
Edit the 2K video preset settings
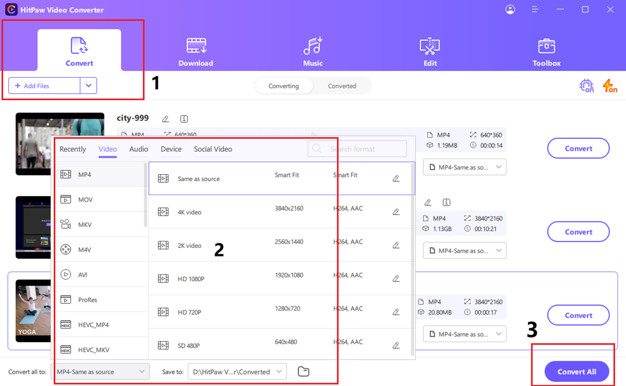click(396, 245)
